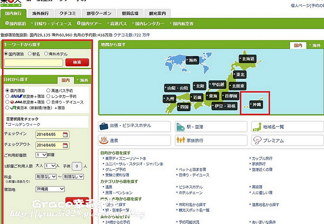Open the 割引クーポン tab

pyautogui.click(x=99, y=14)
